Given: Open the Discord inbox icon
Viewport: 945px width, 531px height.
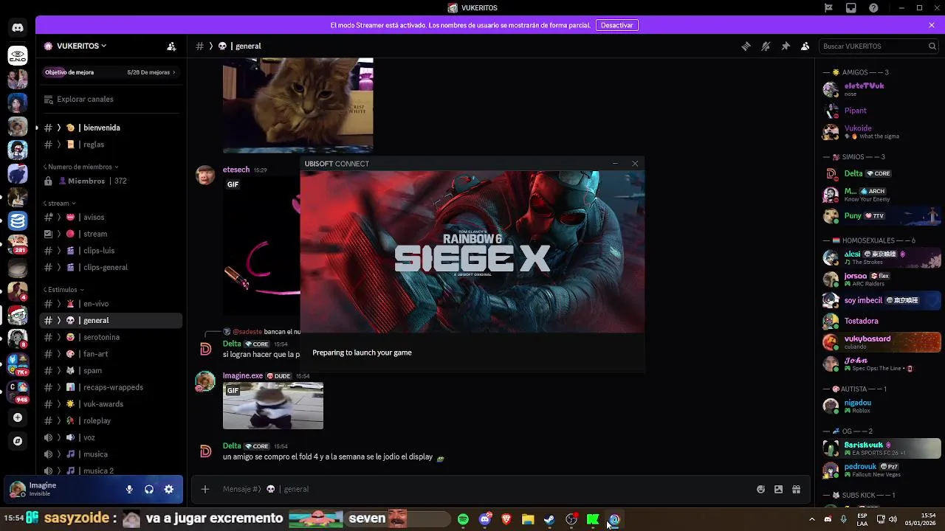Looking at the screenshot, I should pos(851,8).
